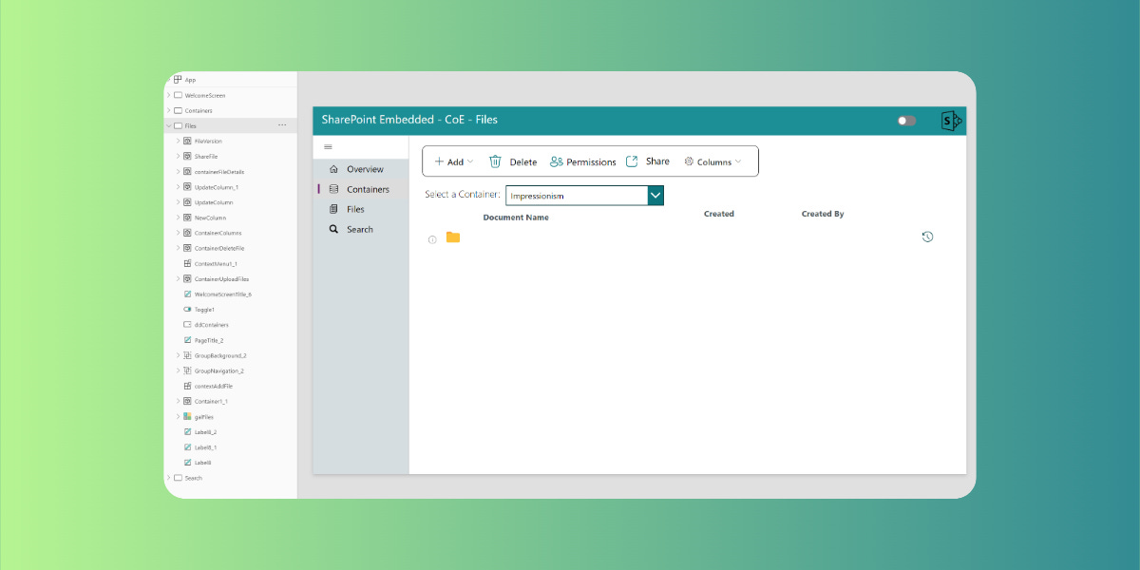The width and height of the screenshot is (1140, 570).
Task: Click the Permissions button label
Action: point(591,162)
